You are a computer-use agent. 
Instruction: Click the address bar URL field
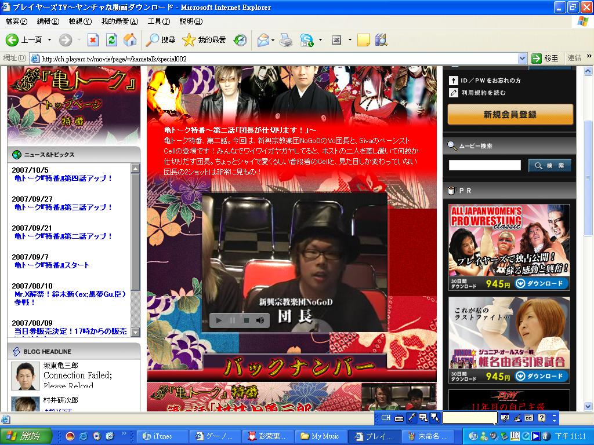(x=279, y=59)
